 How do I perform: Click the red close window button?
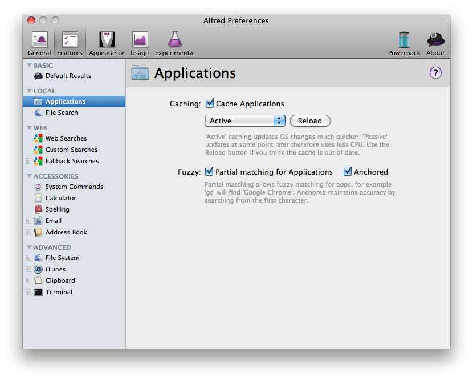pos(31,20)
